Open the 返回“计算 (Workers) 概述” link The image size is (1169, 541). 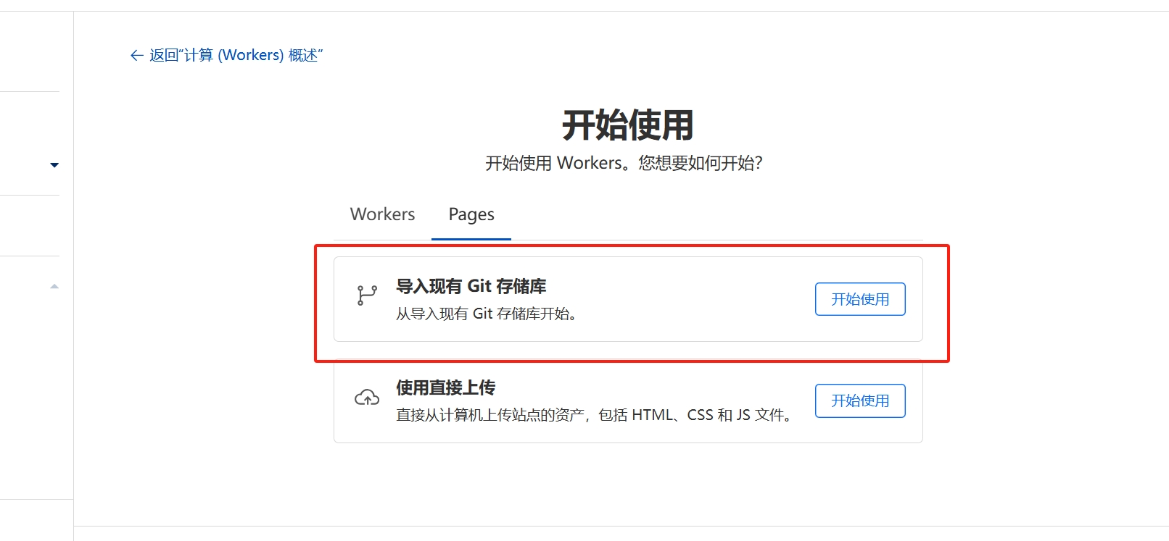click(226, 56)
